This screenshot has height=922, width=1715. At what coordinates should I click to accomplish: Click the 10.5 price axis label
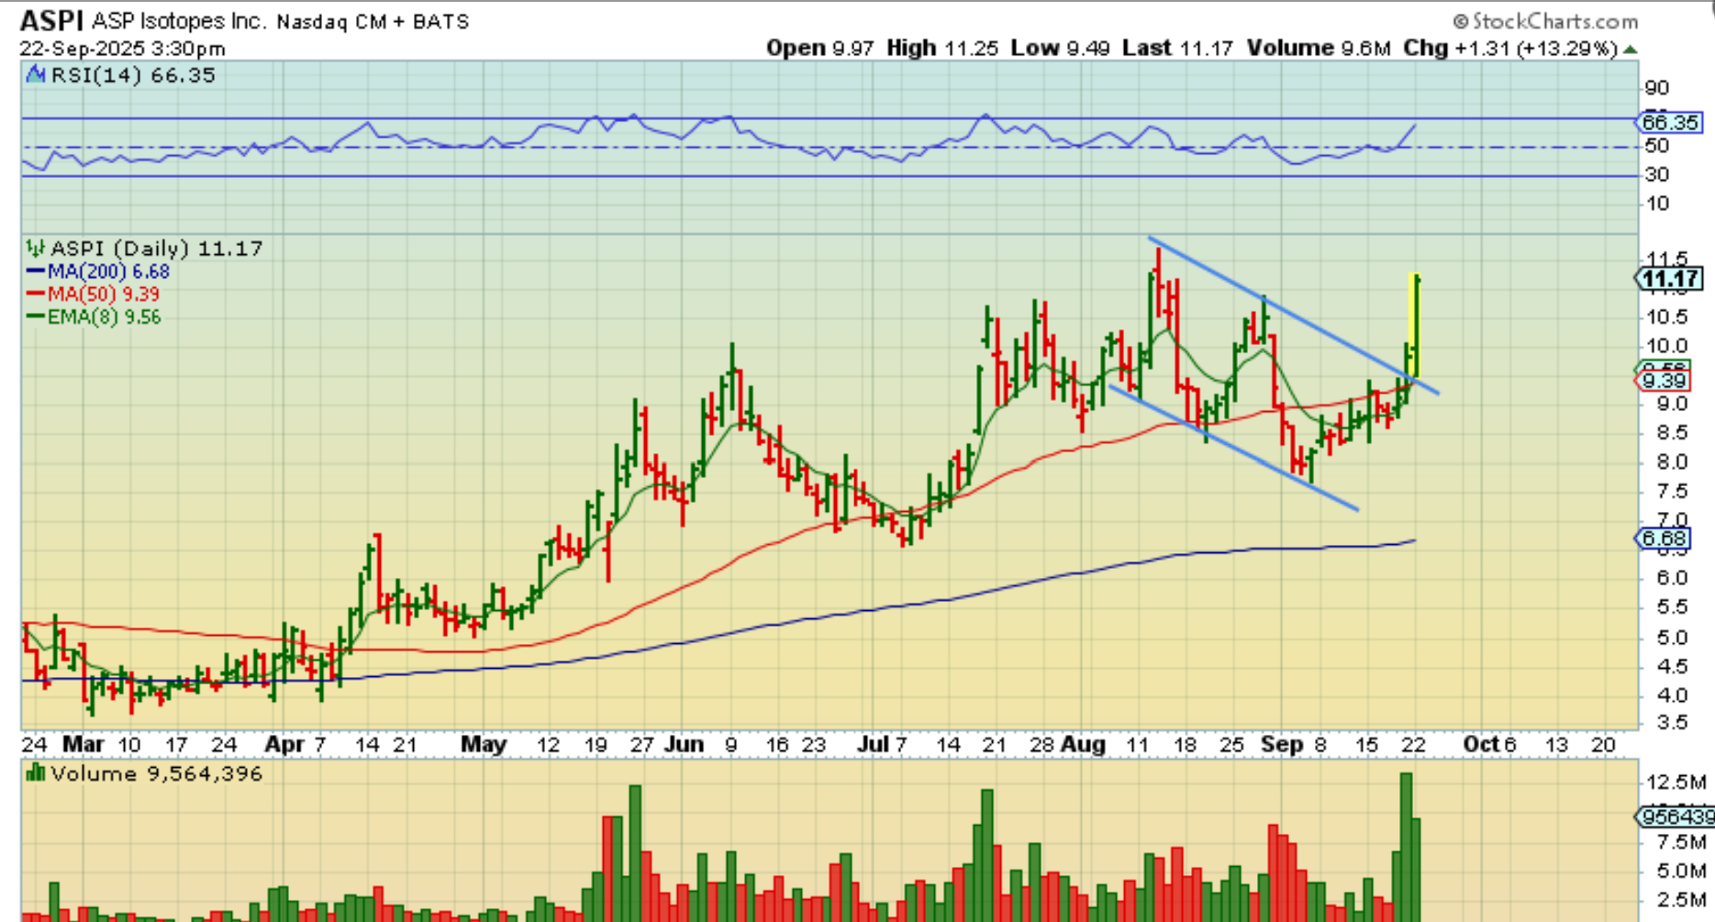[1667, 317]
